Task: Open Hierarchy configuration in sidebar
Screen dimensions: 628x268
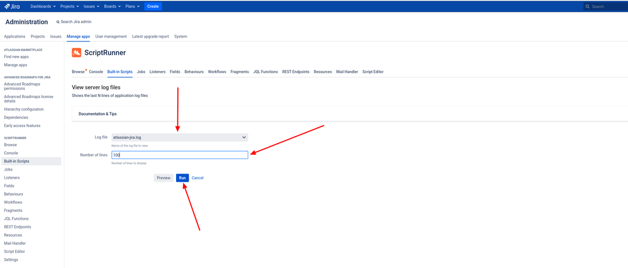Action: pyautogui.click(x=24, y=109)
